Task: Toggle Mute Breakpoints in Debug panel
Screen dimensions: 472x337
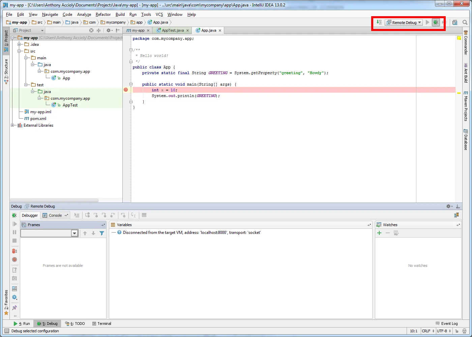Action: 14,259
